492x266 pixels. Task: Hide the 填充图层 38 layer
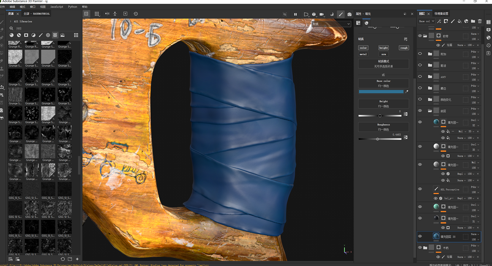point(420,236)
